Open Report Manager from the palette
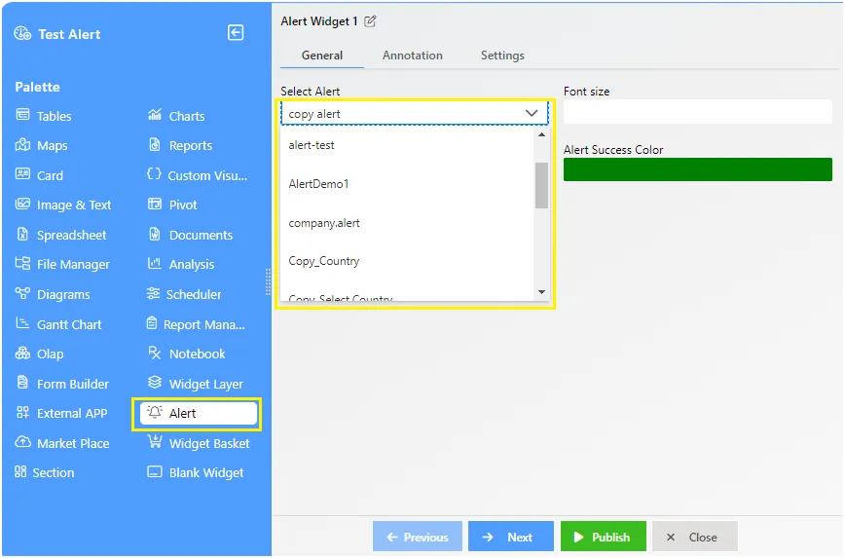 point(196,324)
